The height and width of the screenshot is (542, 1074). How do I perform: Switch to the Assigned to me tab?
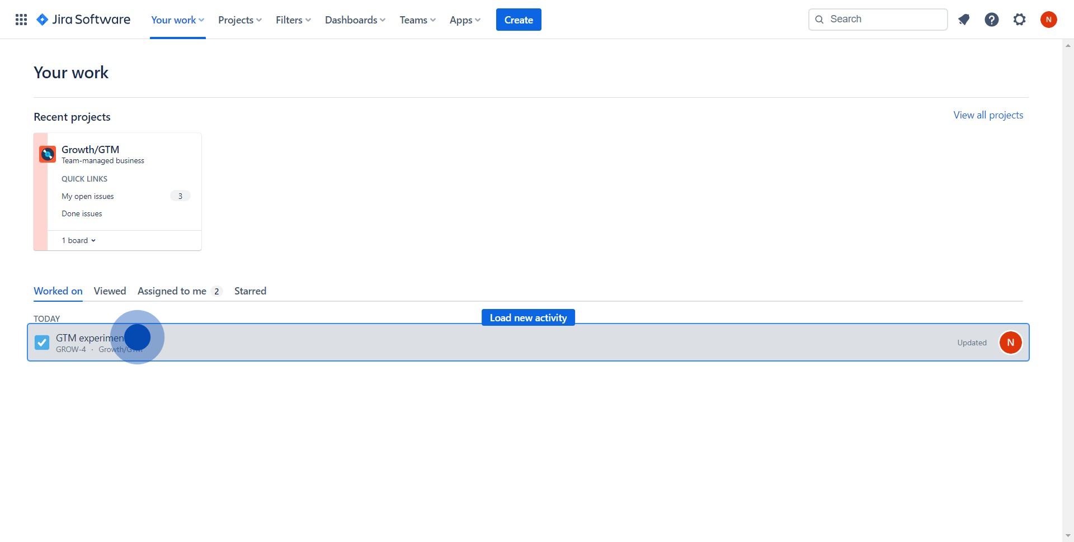(x=172, y=291)
